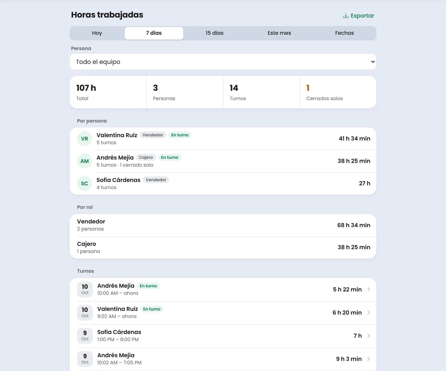This screenshot has height=371, width=446.
Task: Click the Vendedor row under Por rol
Action: [x=223, y=225]
